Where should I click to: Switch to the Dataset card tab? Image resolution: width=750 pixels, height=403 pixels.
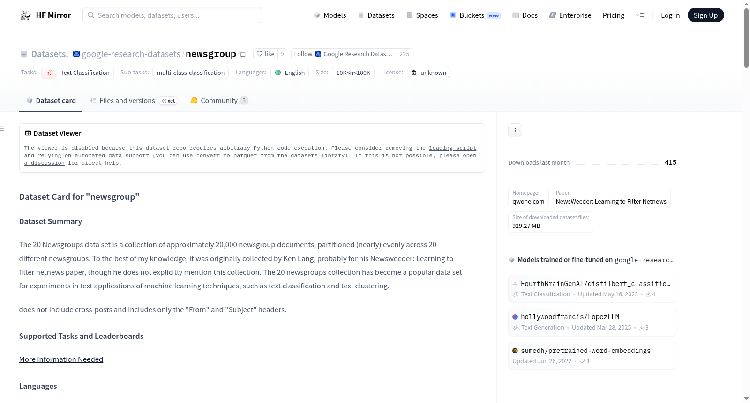(x=51, y=101)
